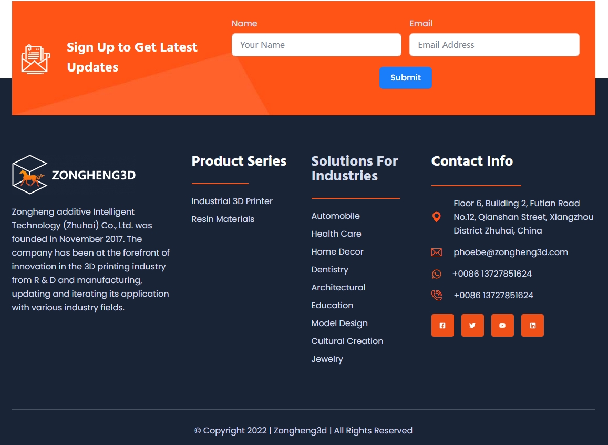Open the Twitter social link
This screenshot has width=608, height=445.
[472, 326]
